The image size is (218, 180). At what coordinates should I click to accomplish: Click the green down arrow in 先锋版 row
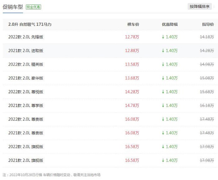163,37
